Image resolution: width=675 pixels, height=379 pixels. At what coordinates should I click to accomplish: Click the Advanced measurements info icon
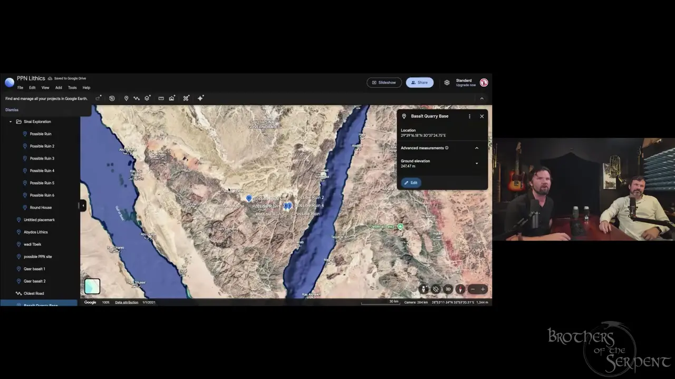[447, 148]
